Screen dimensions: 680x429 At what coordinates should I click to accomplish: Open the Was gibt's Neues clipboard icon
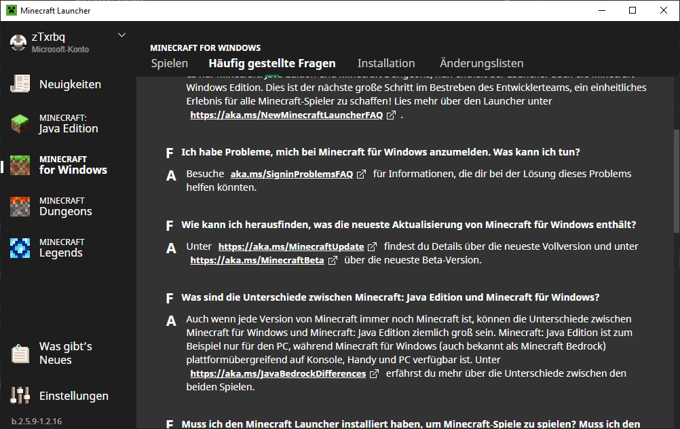20,353
